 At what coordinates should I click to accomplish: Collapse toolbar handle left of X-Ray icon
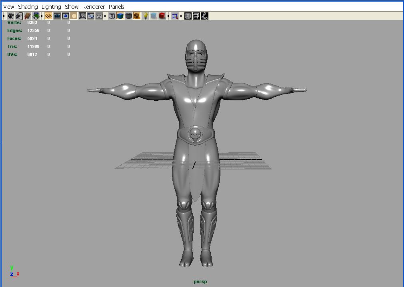(x=181, y=16)
